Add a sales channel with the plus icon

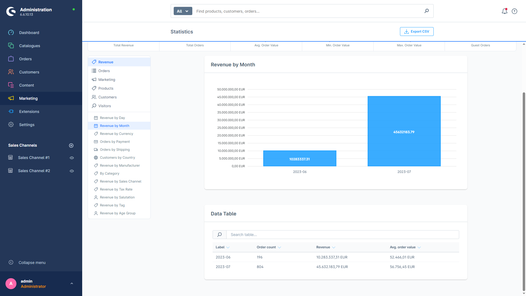click(x=71, y=145)
